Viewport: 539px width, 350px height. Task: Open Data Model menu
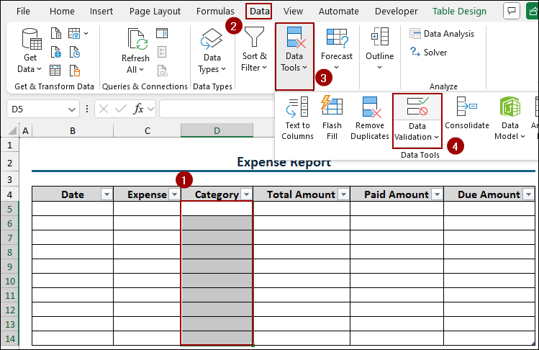509,118
